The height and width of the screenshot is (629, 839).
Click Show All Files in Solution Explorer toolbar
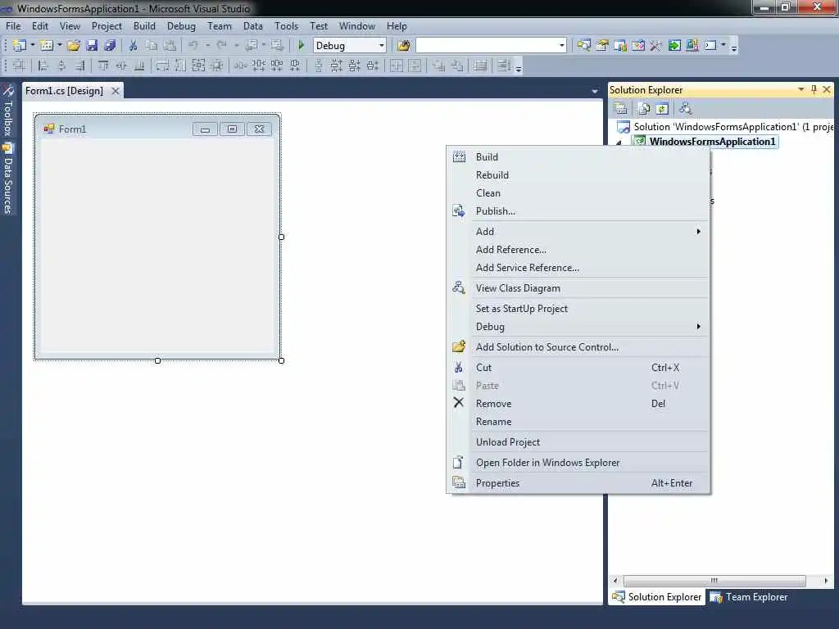pyautogui.click(x=644, y=109)
